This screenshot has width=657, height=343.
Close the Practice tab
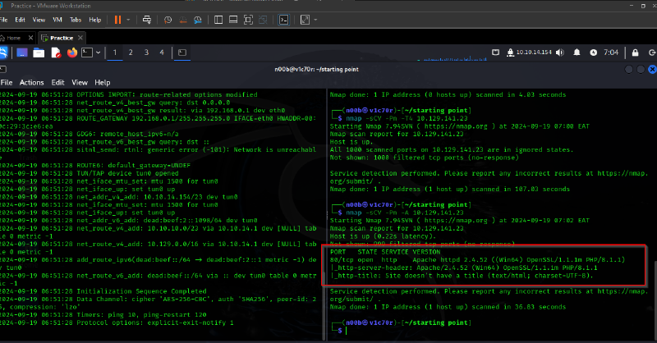[80, 38]
